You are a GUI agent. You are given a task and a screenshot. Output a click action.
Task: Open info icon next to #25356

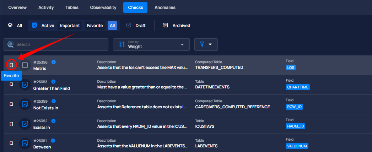[x=53, y=62]
